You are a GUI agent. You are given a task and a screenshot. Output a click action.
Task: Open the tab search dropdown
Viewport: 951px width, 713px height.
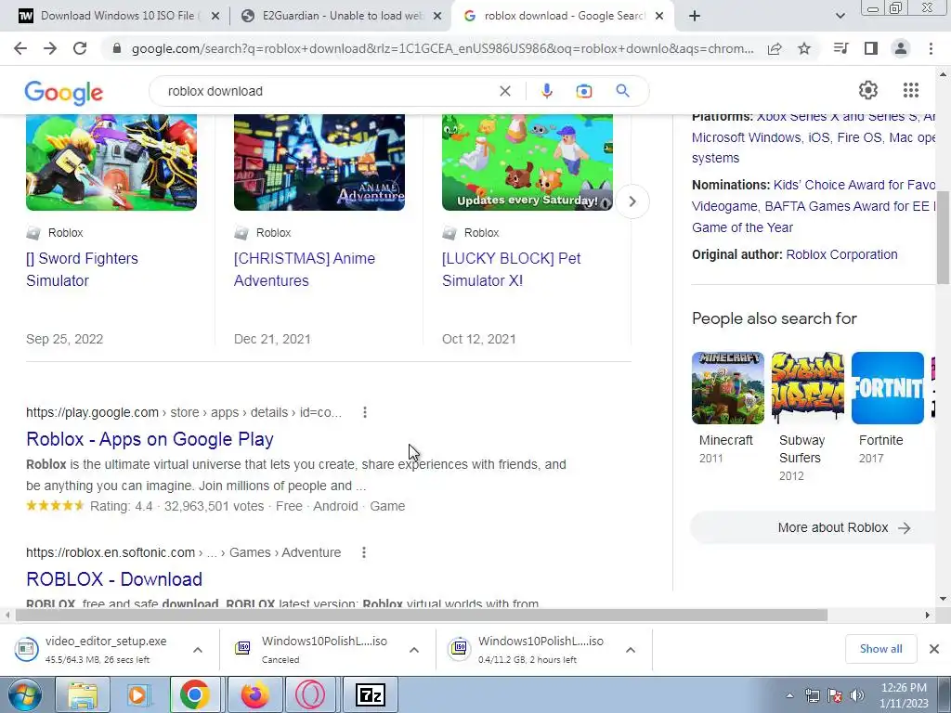(840, 16)
